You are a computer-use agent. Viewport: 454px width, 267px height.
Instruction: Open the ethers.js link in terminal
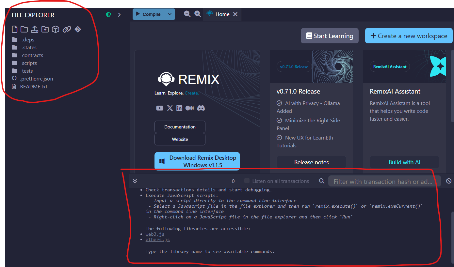(157, 239)
